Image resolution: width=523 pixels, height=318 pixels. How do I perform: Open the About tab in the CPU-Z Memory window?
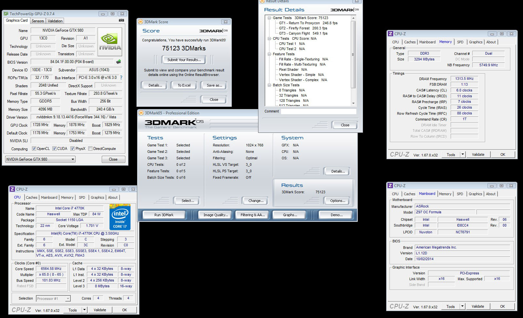(491, 42)
